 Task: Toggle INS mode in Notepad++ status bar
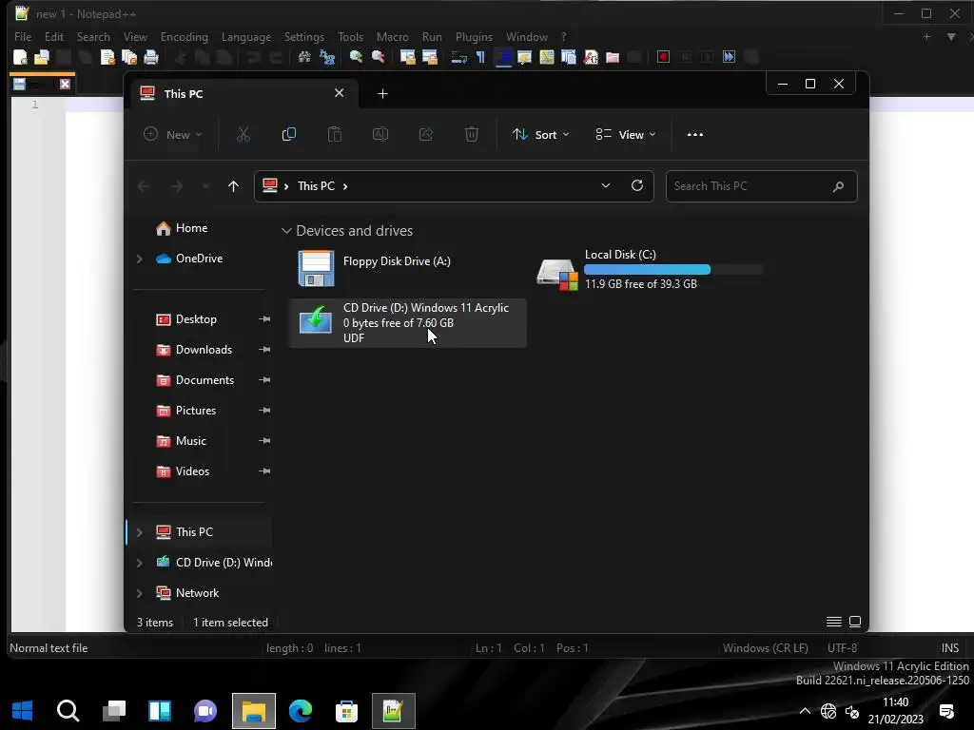(x=950, y=648)
